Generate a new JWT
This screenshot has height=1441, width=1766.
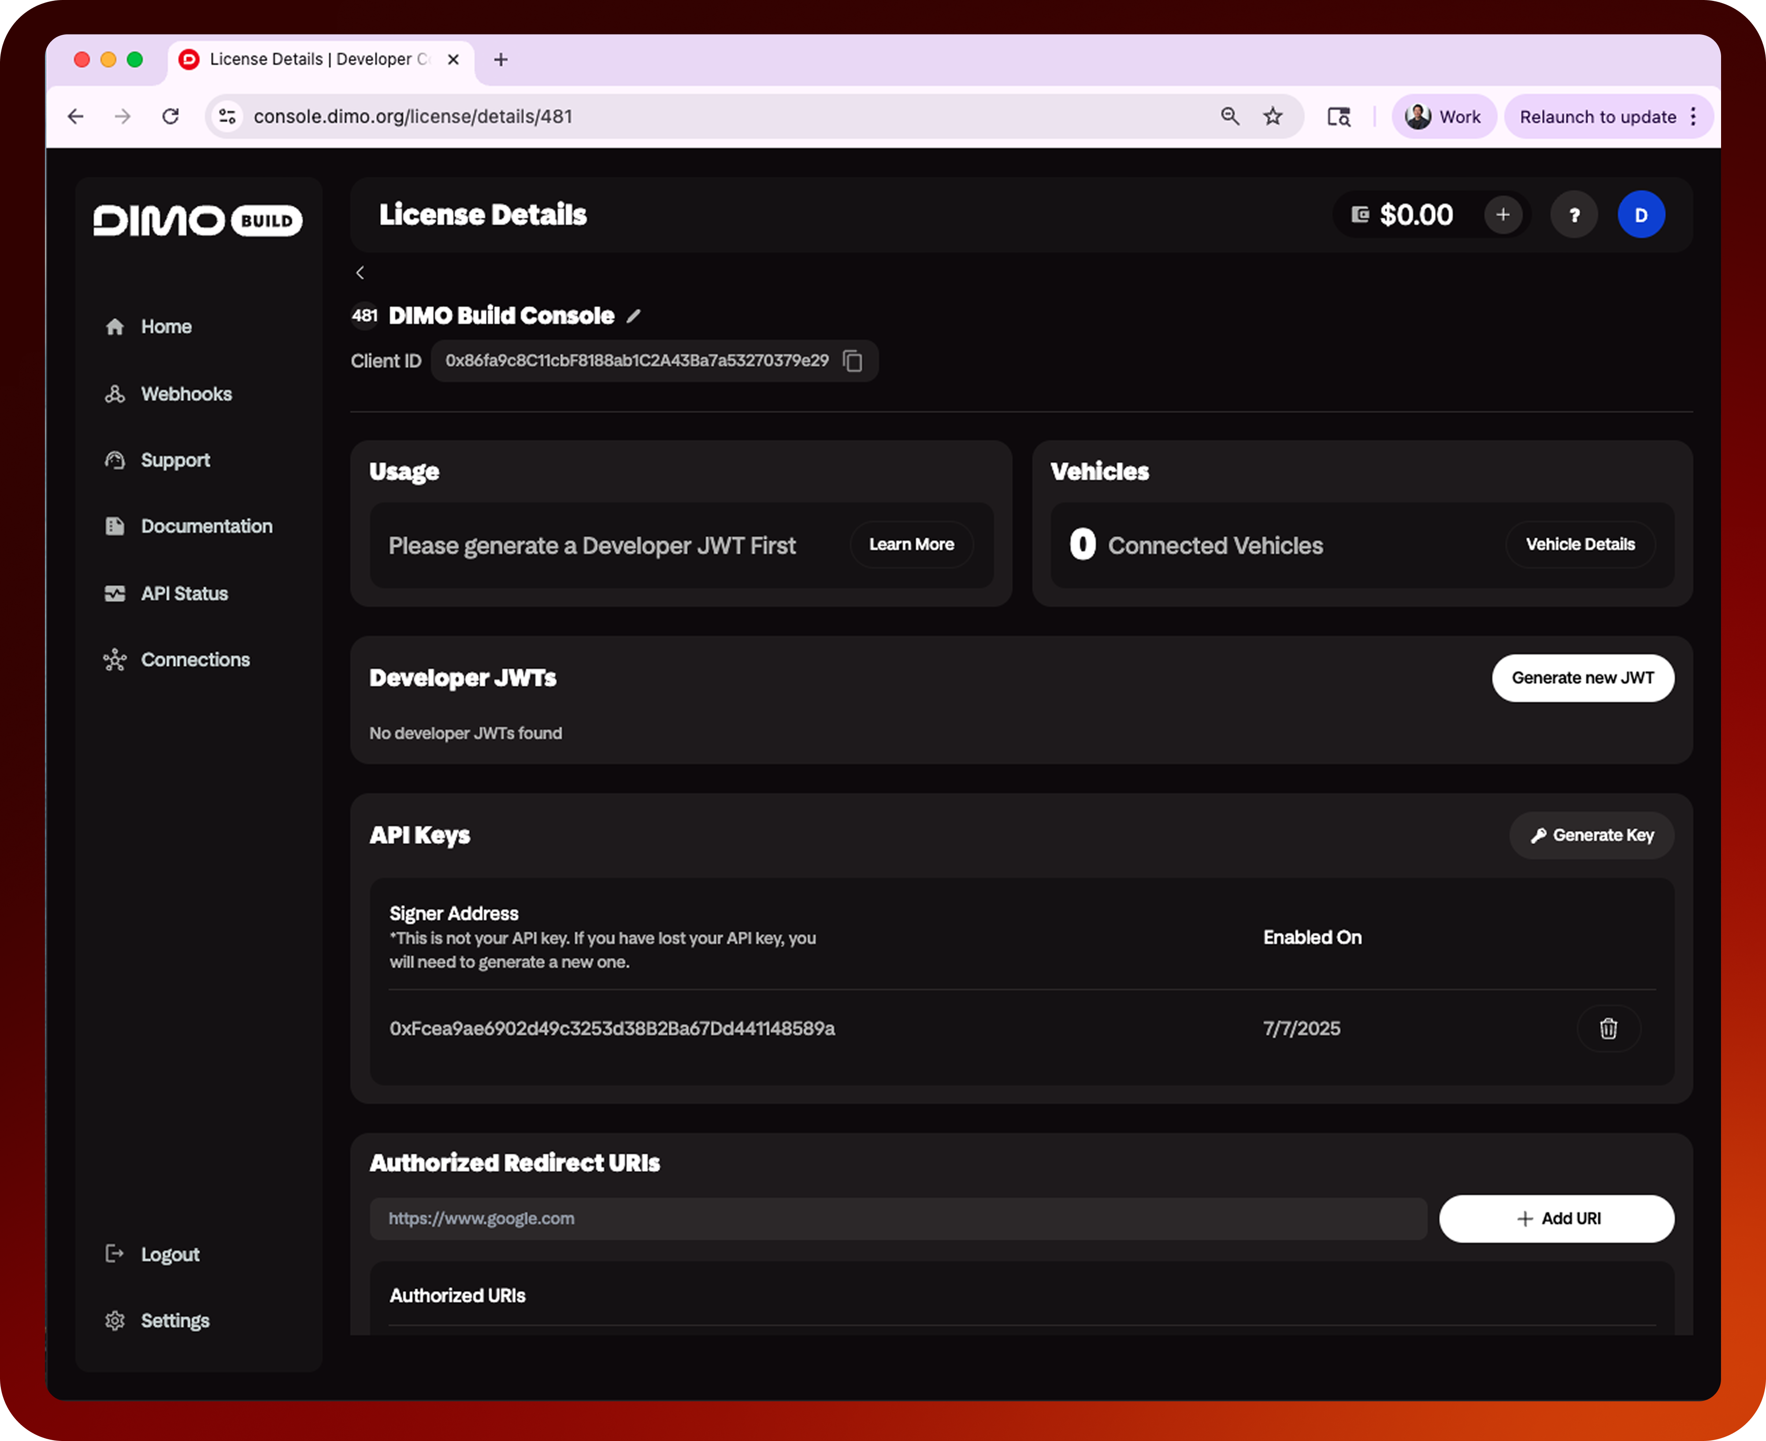[1583, 677]
